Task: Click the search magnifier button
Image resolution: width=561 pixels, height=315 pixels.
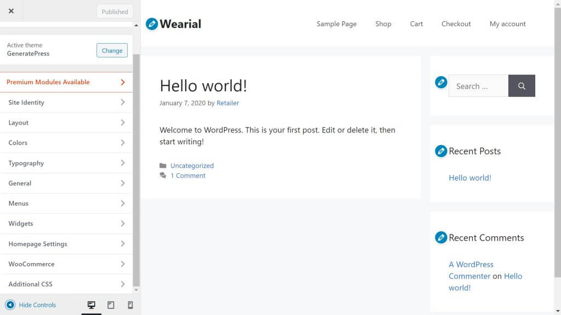Action: point(522,86)
